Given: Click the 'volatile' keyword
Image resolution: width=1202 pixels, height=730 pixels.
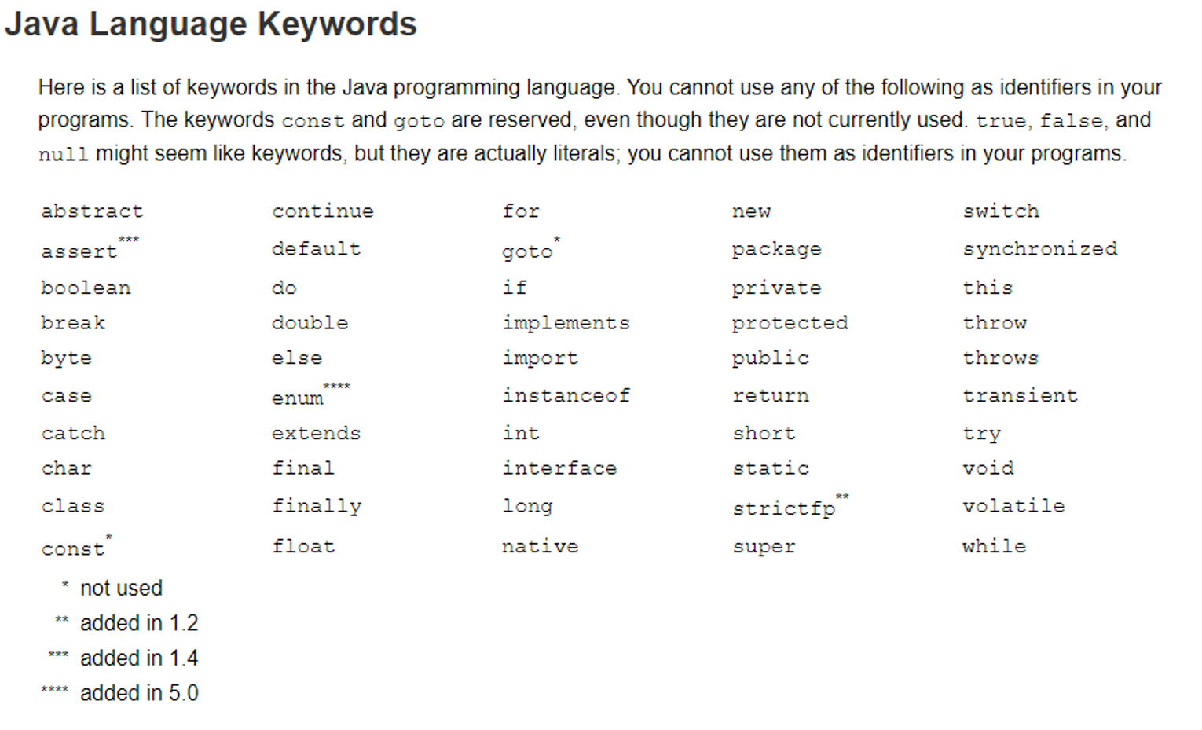Looking at the screenshot, I should [1014, 506].
